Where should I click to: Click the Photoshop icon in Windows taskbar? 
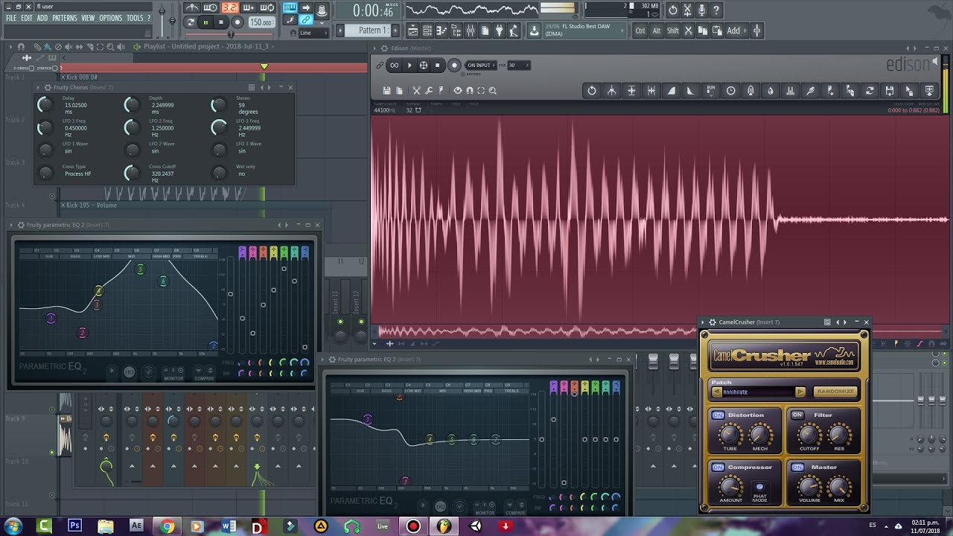74,526
